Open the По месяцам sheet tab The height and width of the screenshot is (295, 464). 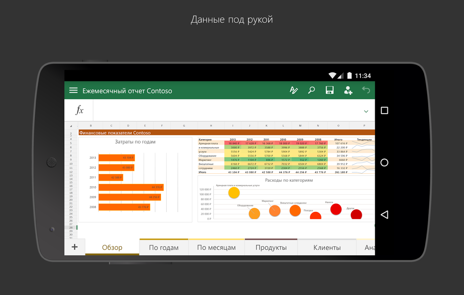coord(216,247)
